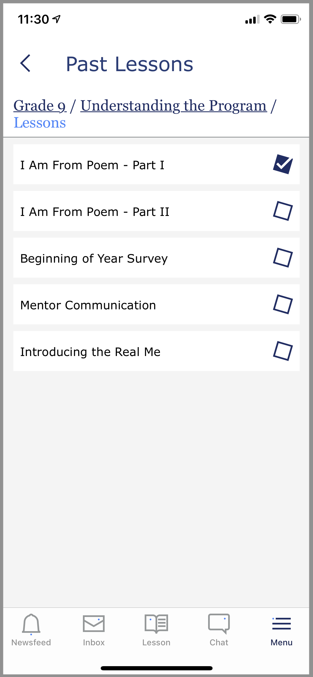Image resolution: width=313 pixels, height=677 pixels.
Task: Open the Chat bubble icon
Action: point(219,623)
